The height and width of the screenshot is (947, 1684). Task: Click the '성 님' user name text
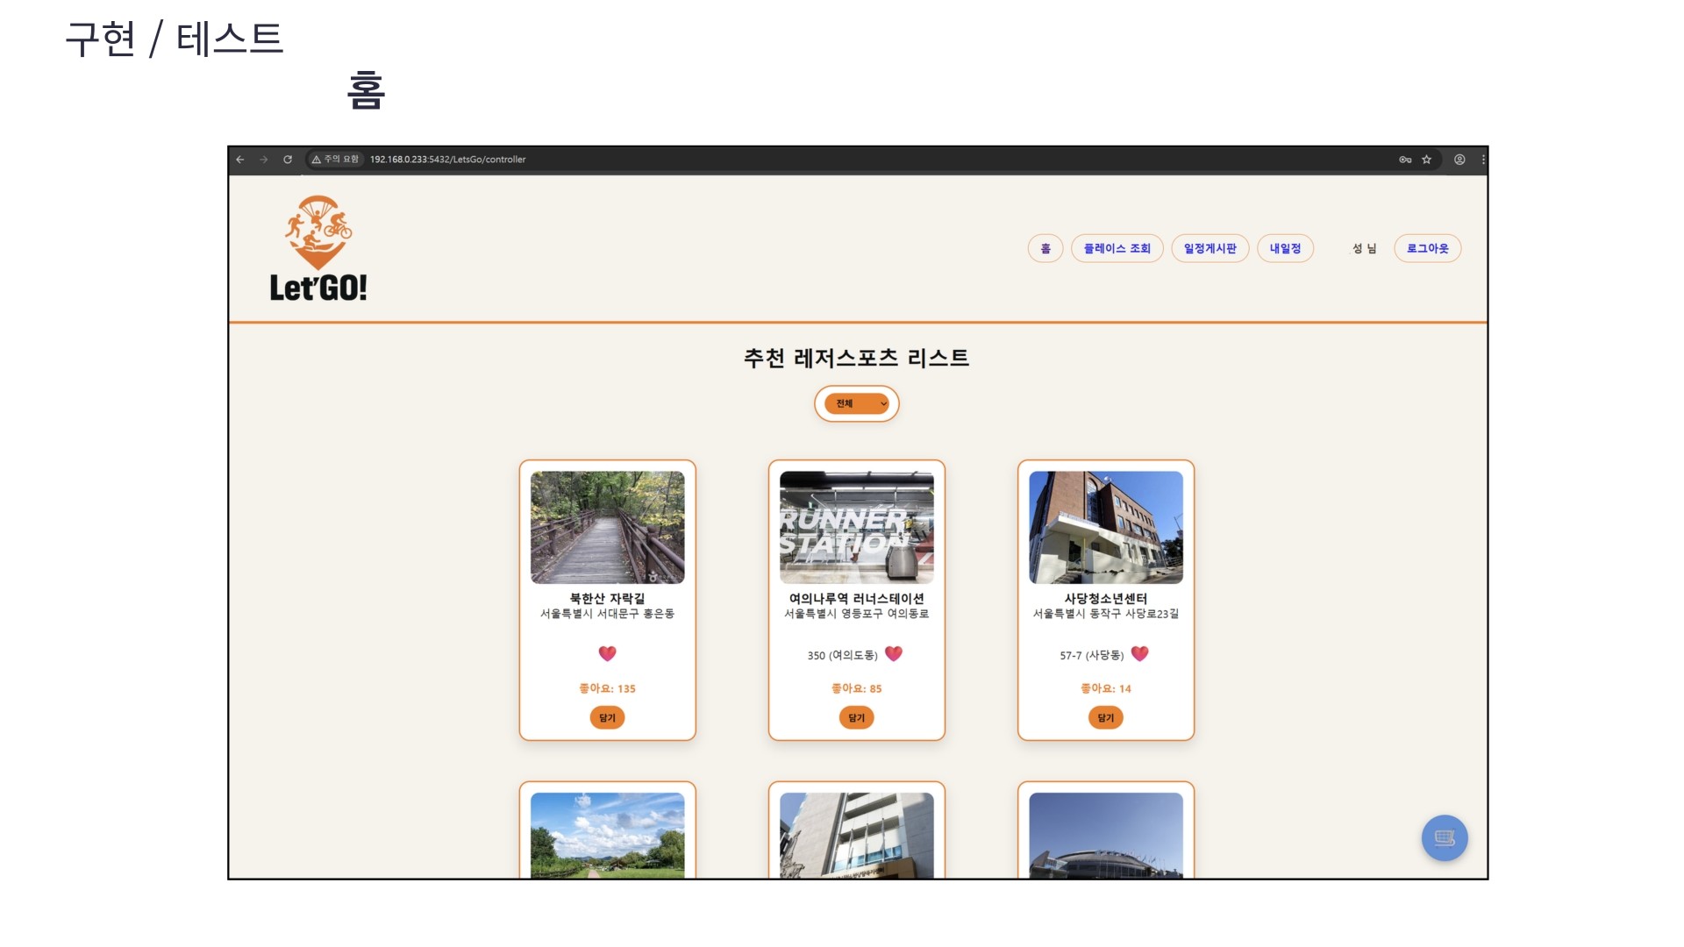[1364, 248]
